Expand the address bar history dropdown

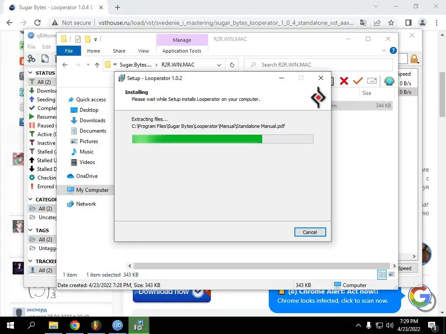(x=219, y=65)
